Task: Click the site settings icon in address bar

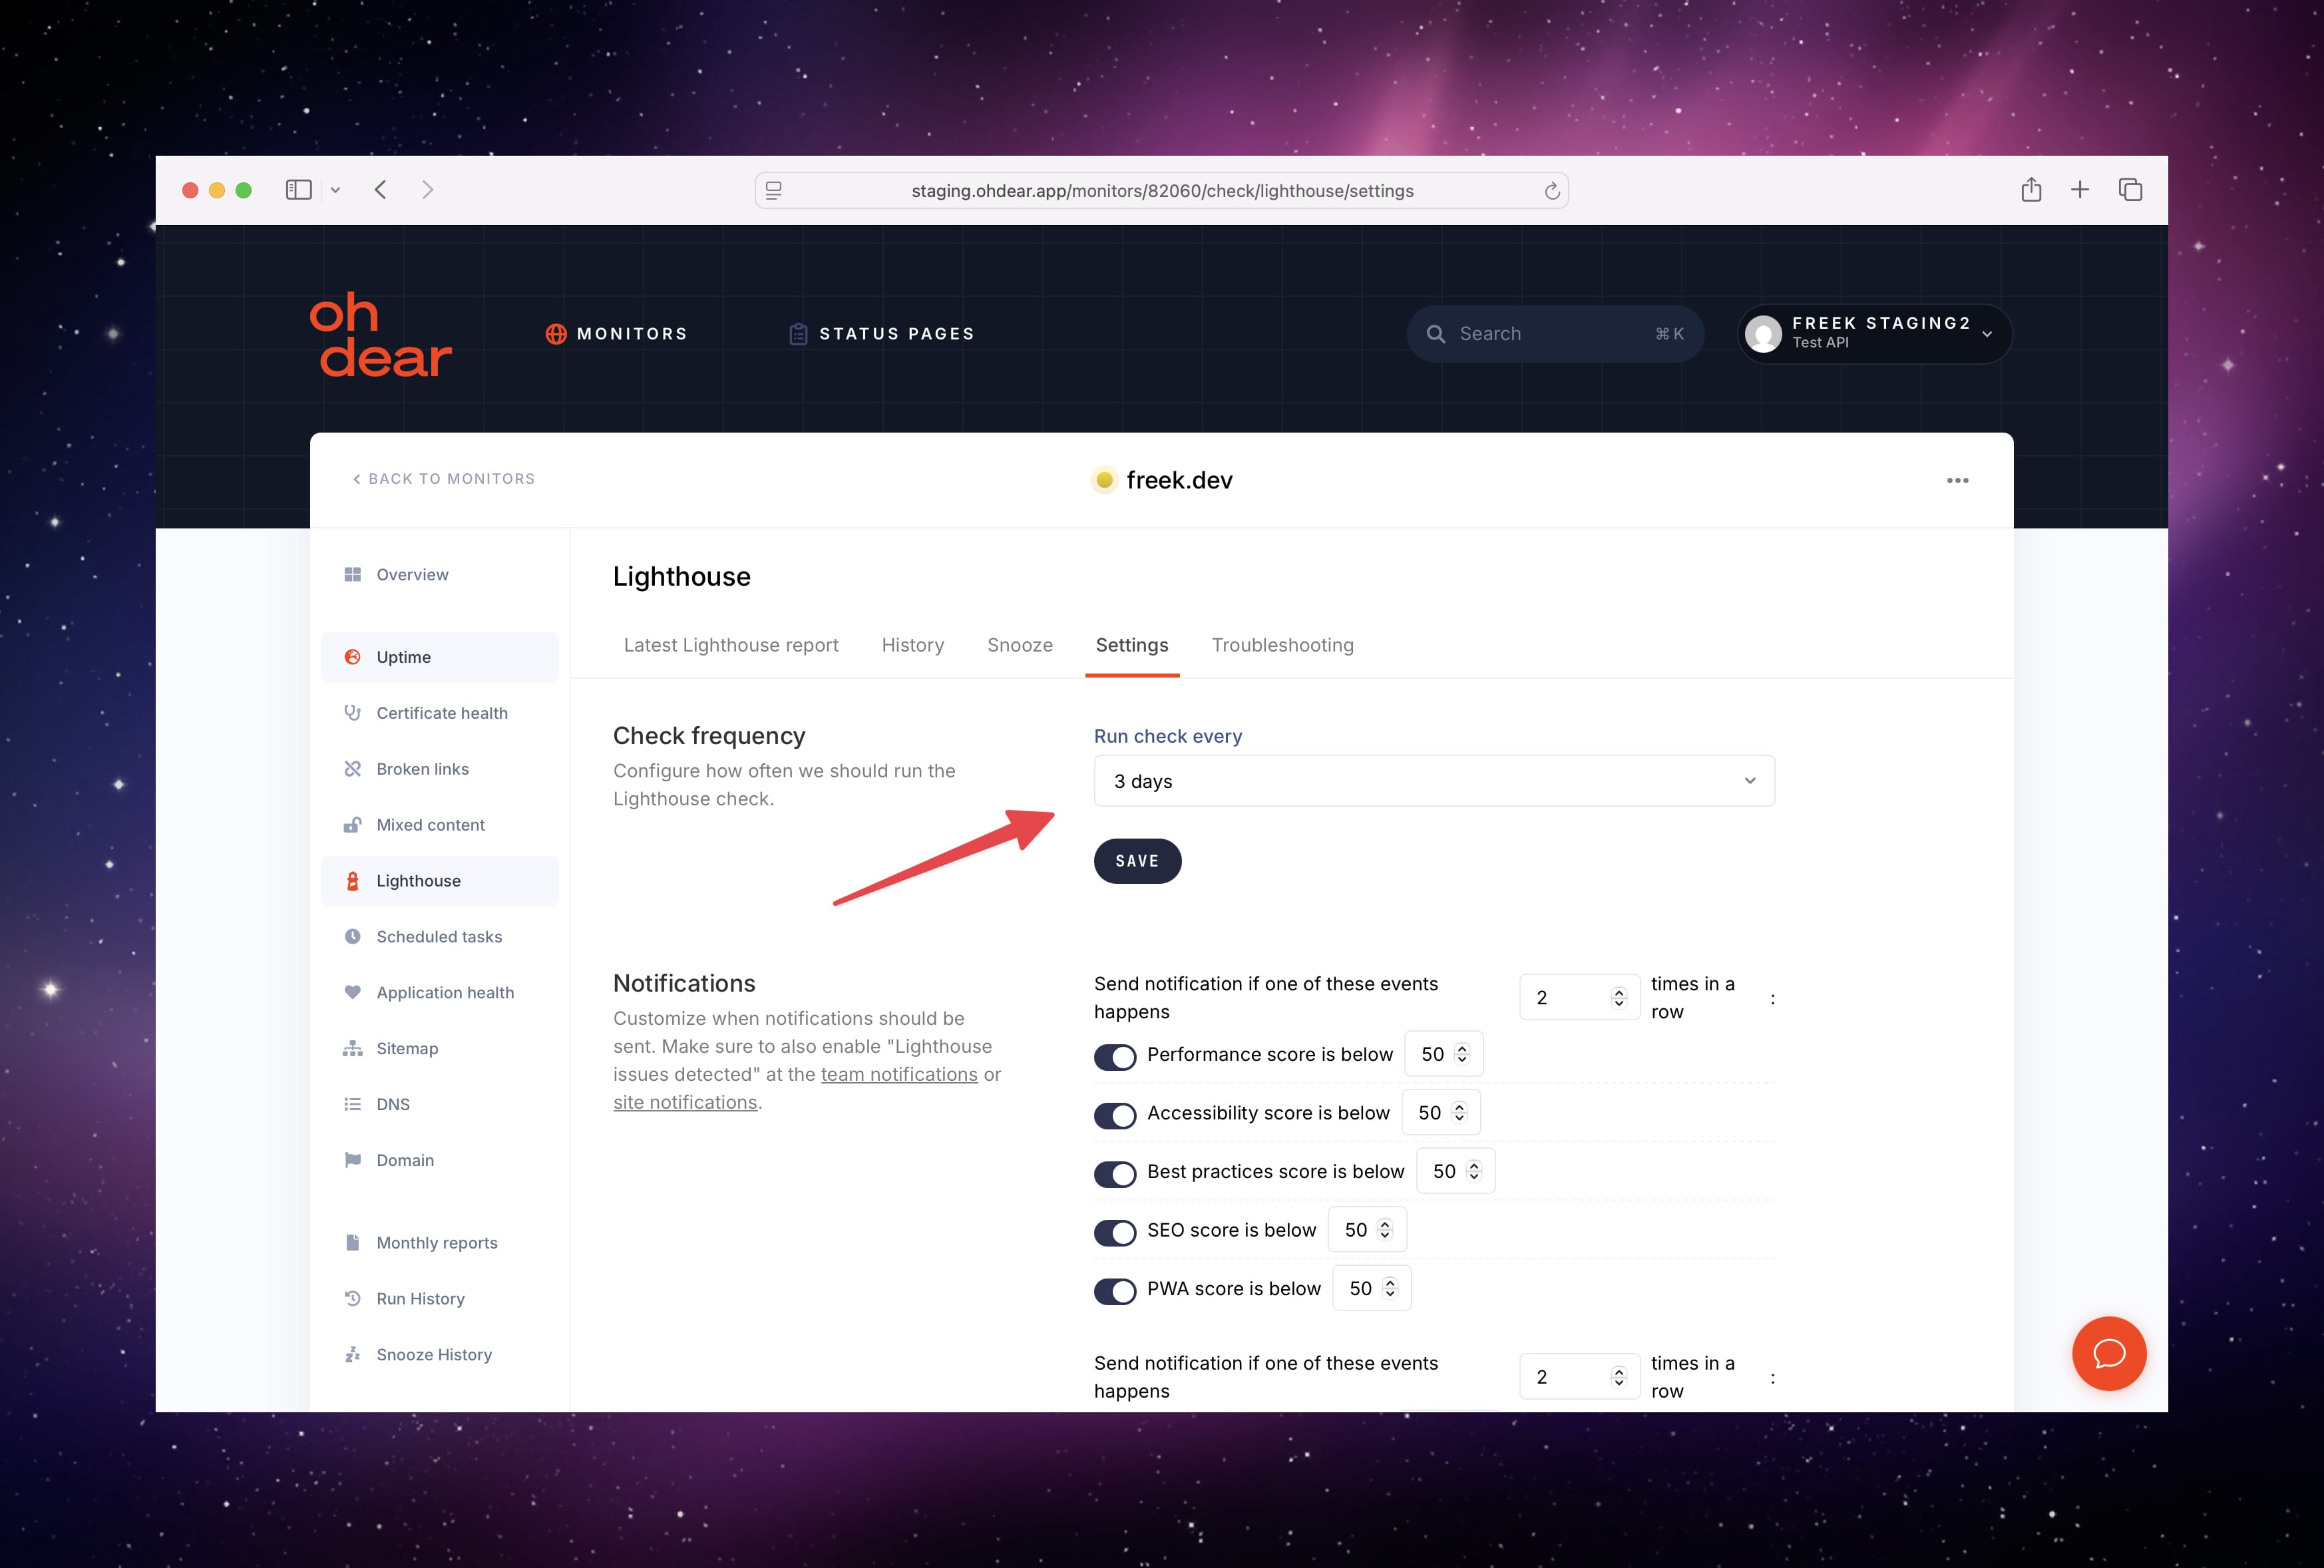Action: click(773, 190)
